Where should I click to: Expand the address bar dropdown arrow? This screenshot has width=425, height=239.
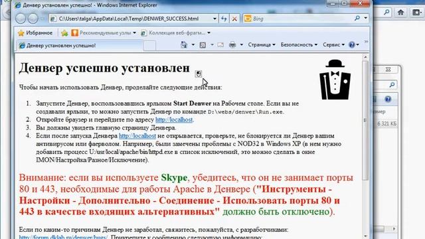(214, 19)
